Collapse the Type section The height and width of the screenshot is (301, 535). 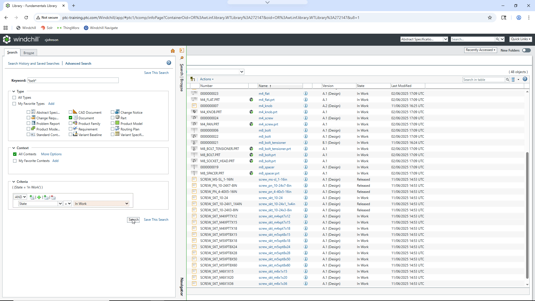pos(14,91)
